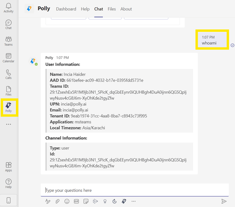235x207 pixels.
Task: Click the Tenant ID value
Action: pos(109,116)
